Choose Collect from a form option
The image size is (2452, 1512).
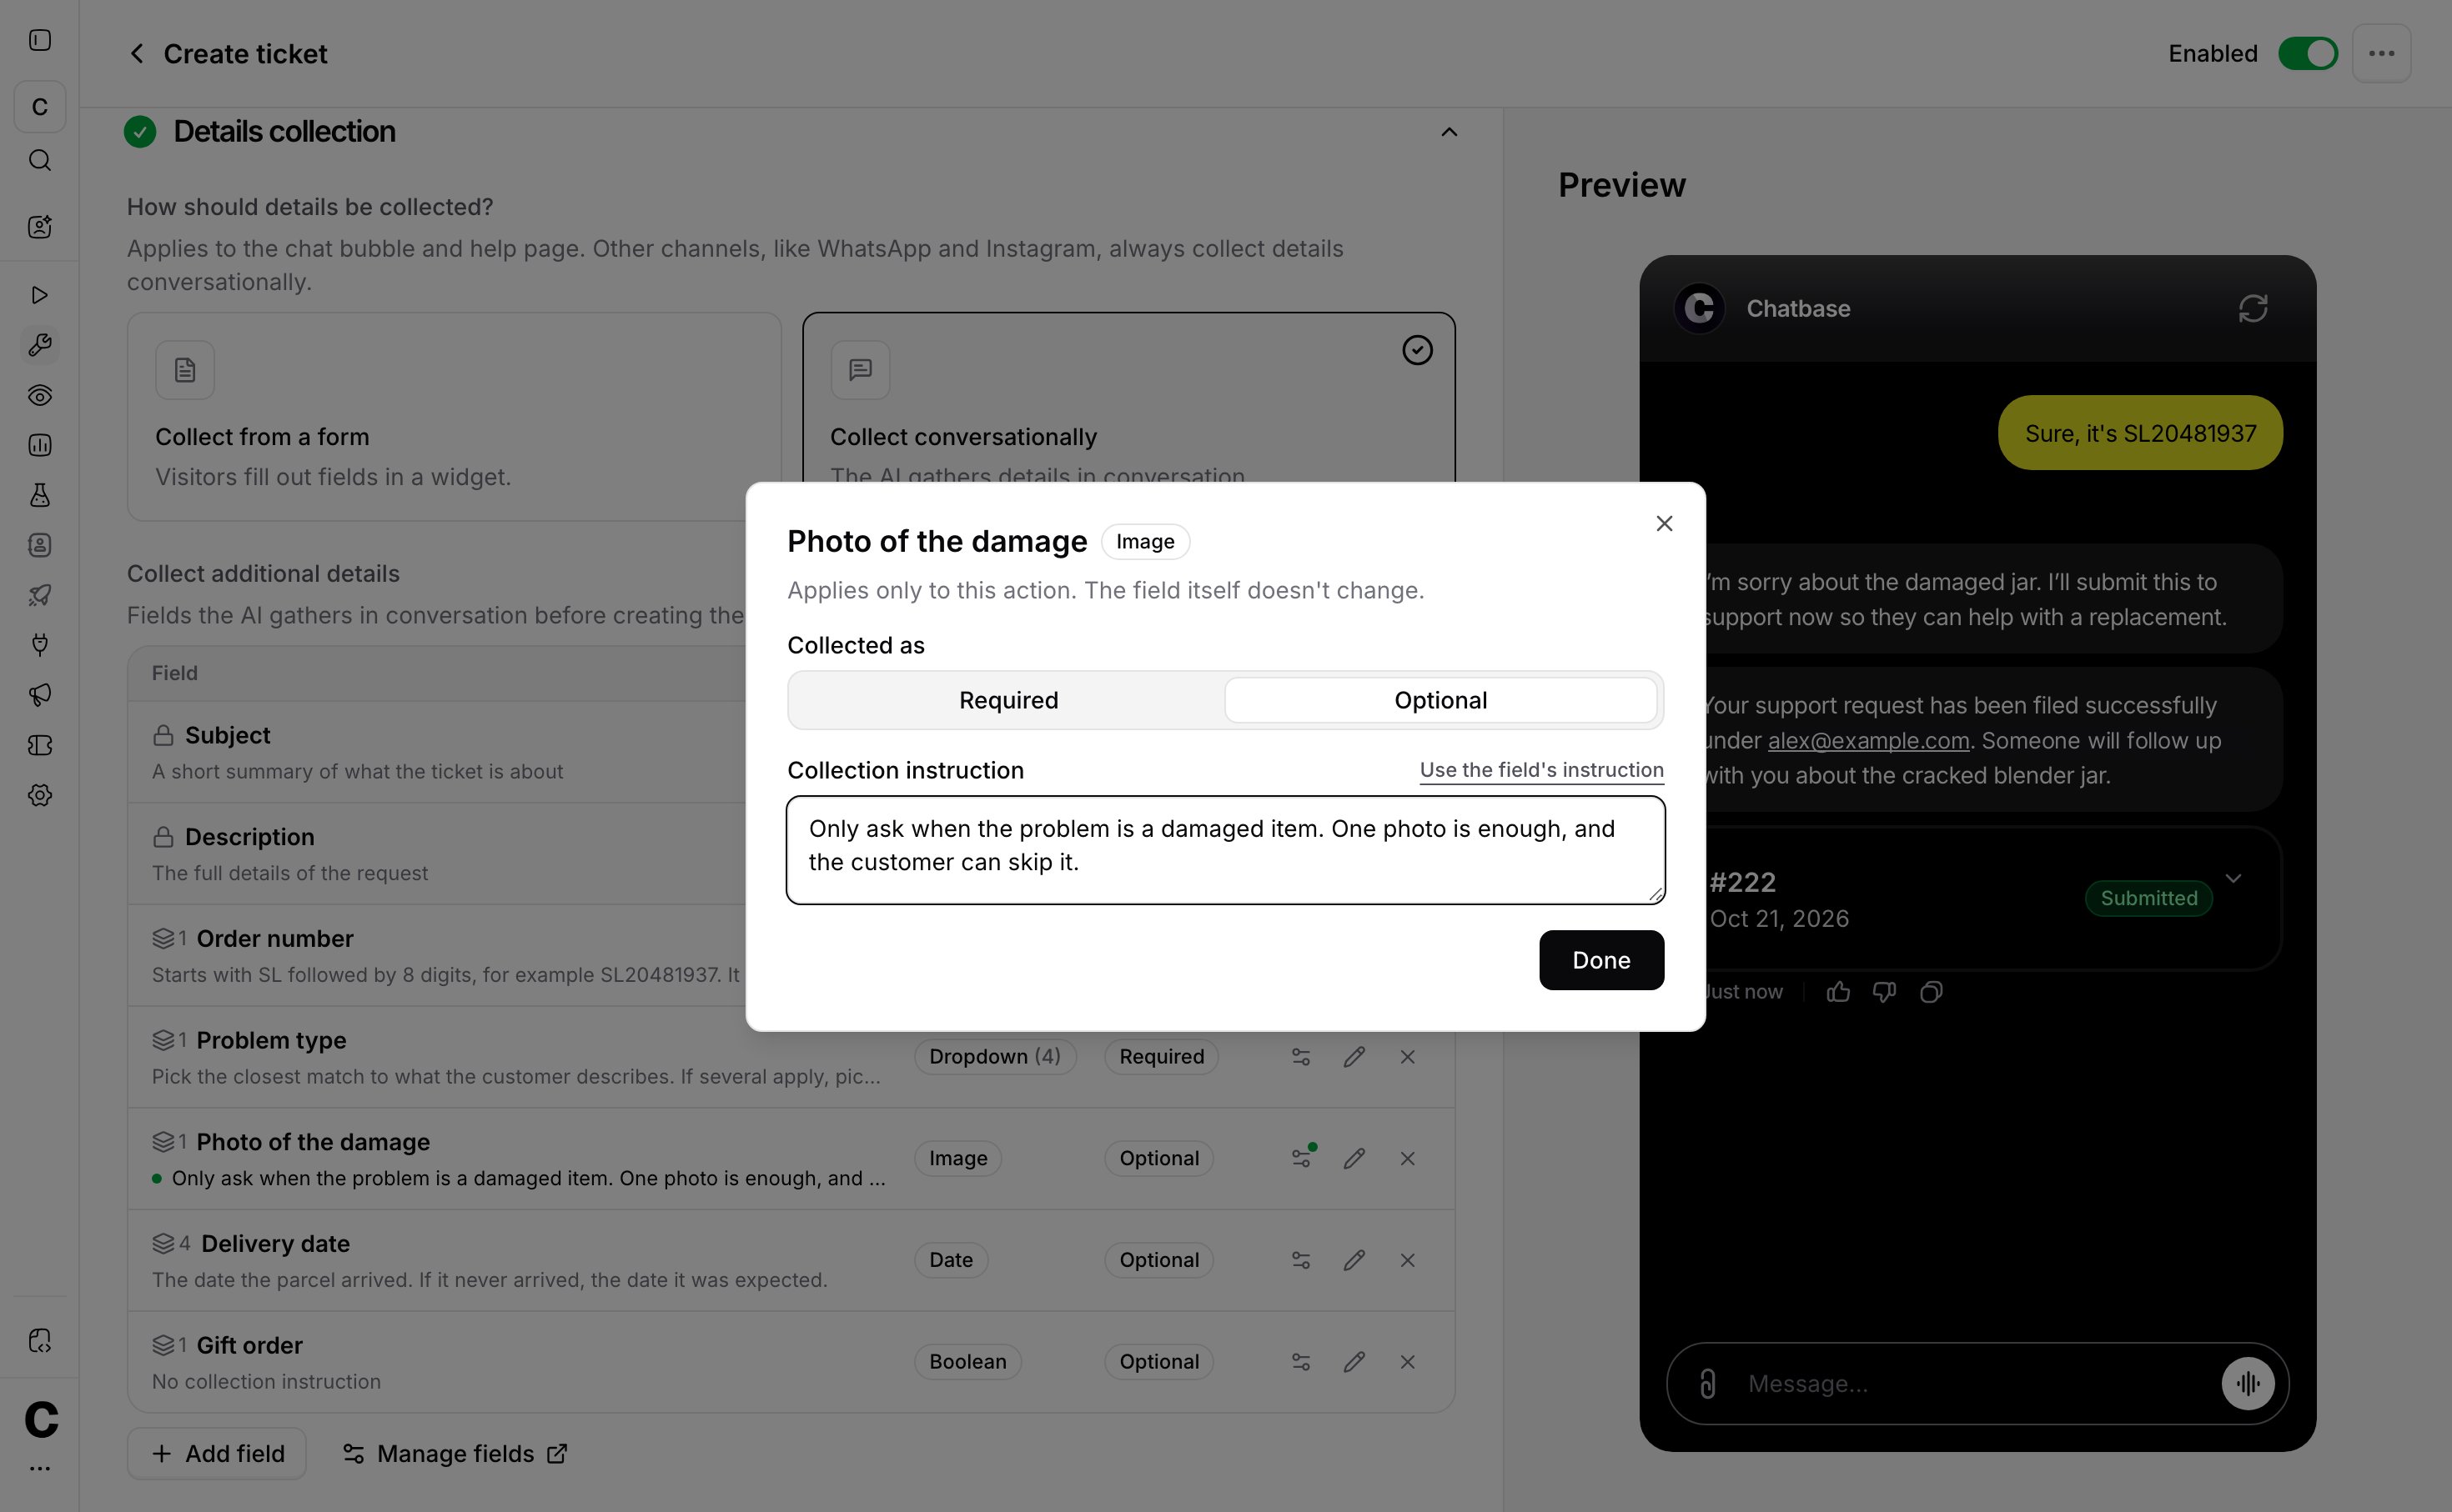[x=453, y=416]
